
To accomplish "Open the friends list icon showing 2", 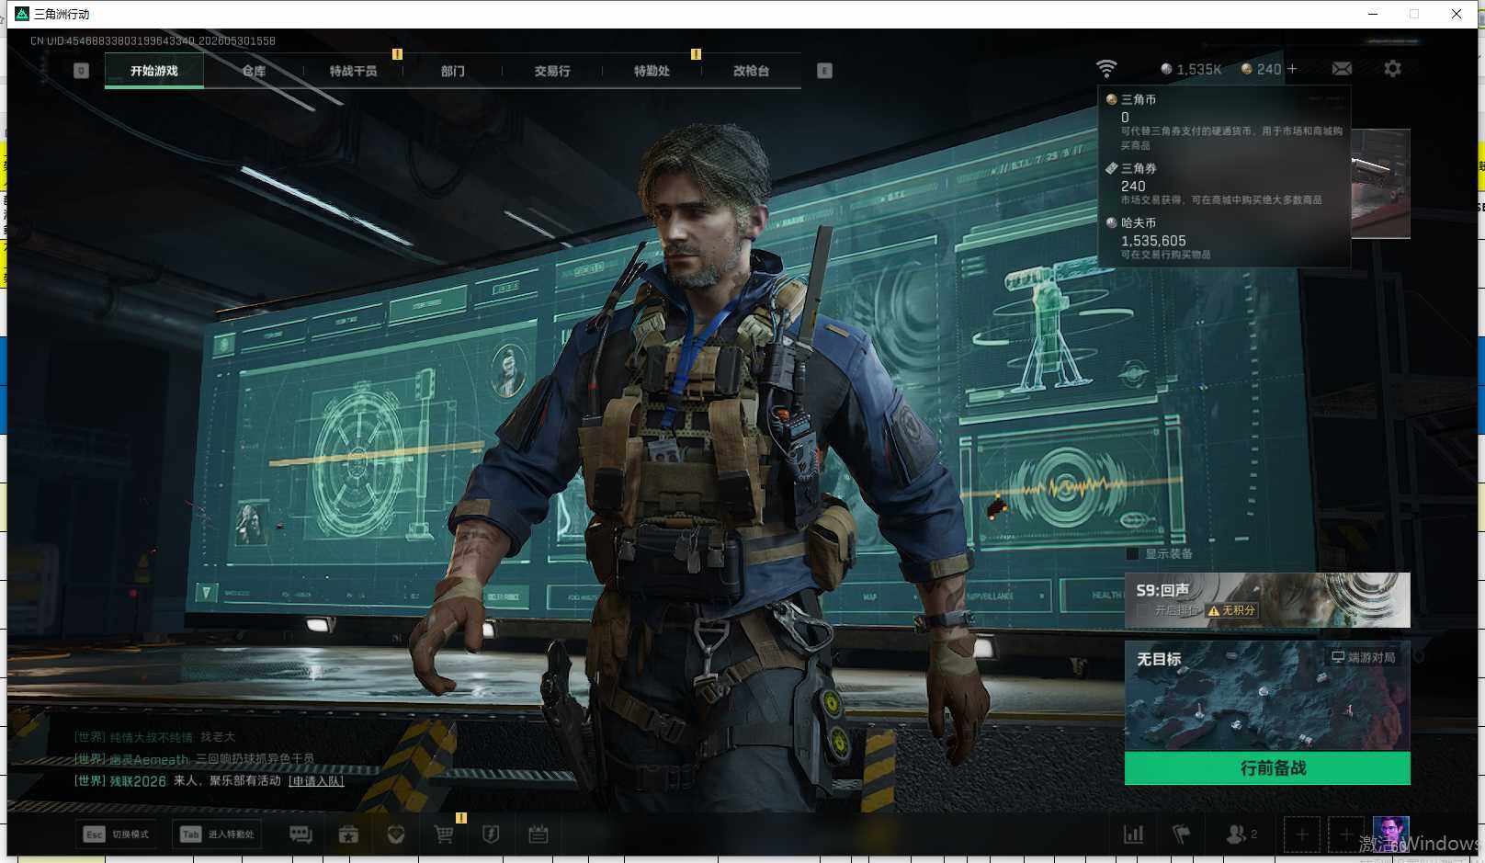I will click(x=1241, y=835).
